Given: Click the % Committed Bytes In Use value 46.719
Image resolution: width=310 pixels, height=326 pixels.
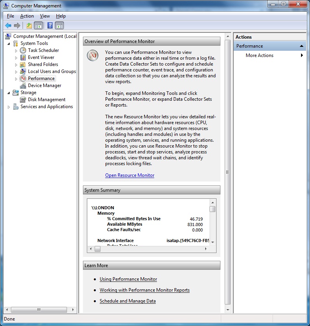Looking at the screenshot, I should tap(196, 219).
